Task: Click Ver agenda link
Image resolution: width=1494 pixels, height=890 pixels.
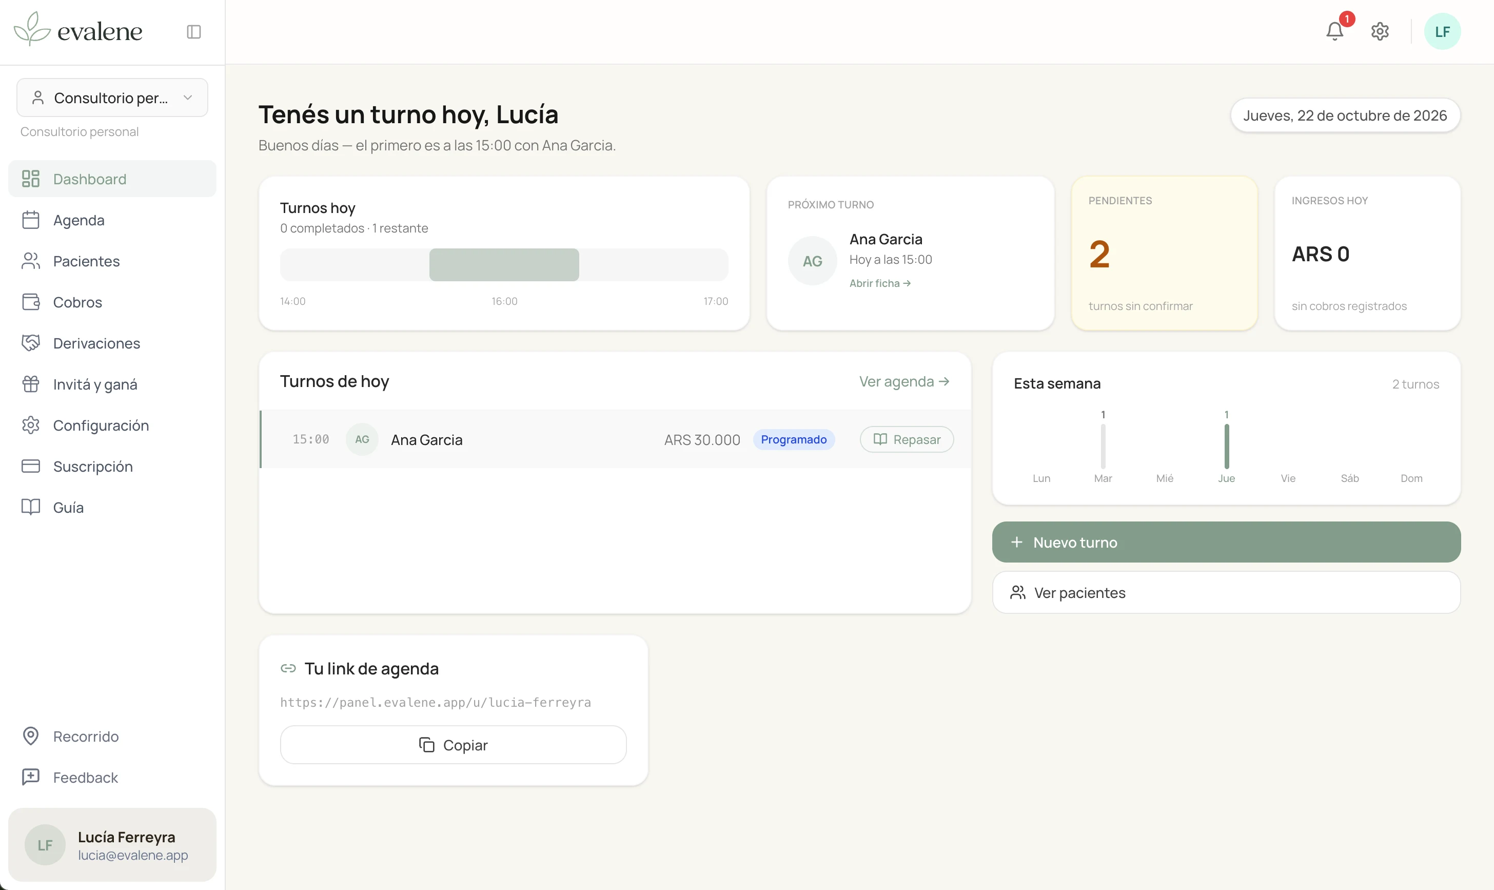Action: [903, 381]
